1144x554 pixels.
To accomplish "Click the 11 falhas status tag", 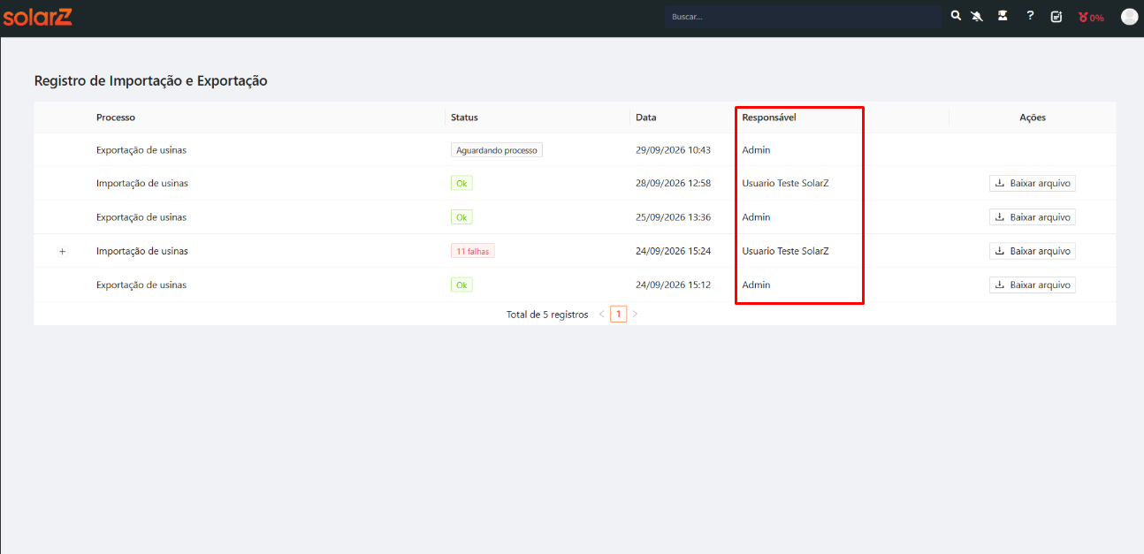I will [x=473, y=251].
